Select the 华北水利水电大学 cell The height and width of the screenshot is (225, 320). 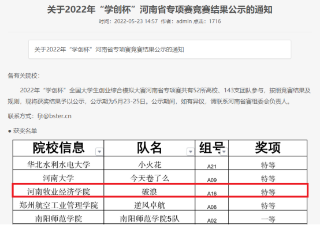[58, 163]
